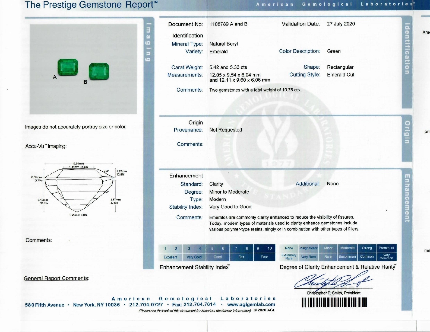
Task: Click Christopher P. Smith's signature
Action: point(333,281)
